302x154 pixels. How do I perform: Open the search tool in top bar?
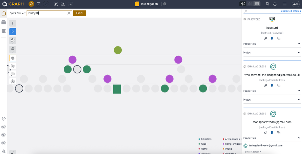[31, 4]
